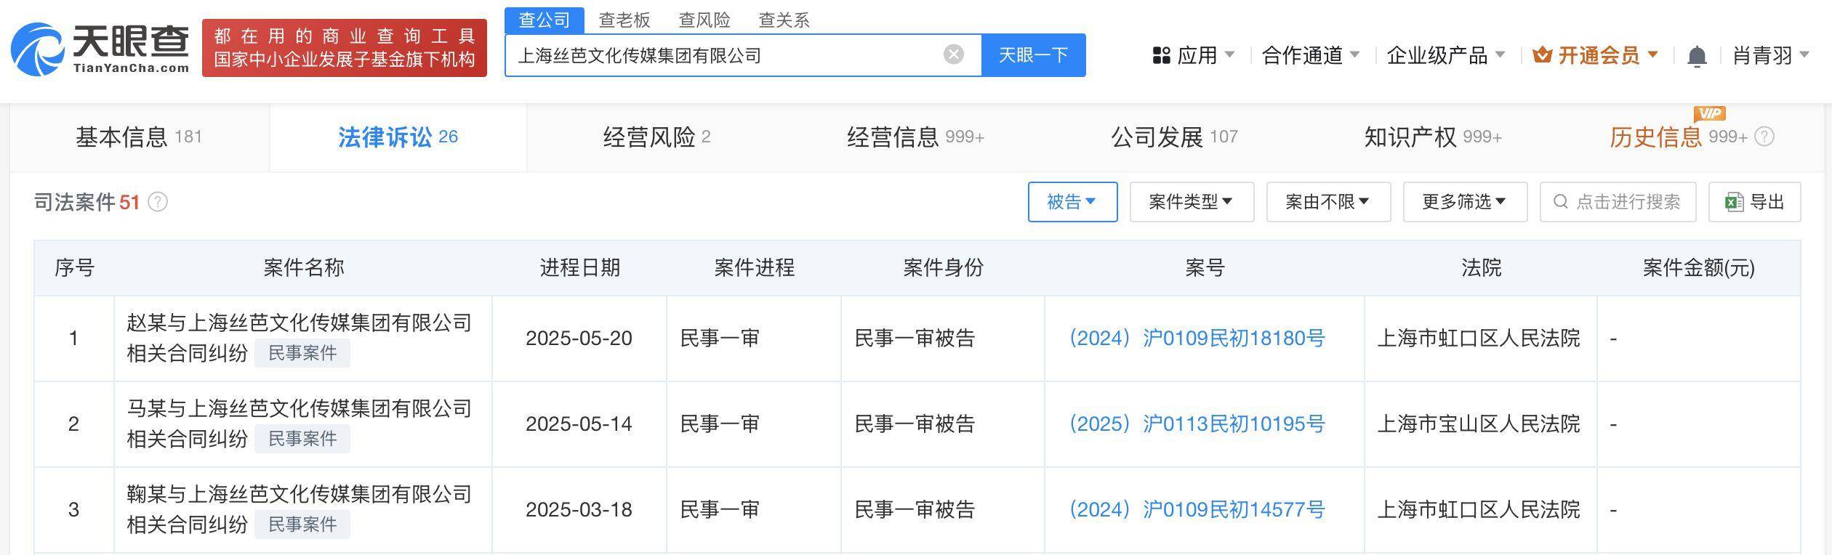Click the date 2025-05-20
Screen dimensions: 1832x555
579,338
